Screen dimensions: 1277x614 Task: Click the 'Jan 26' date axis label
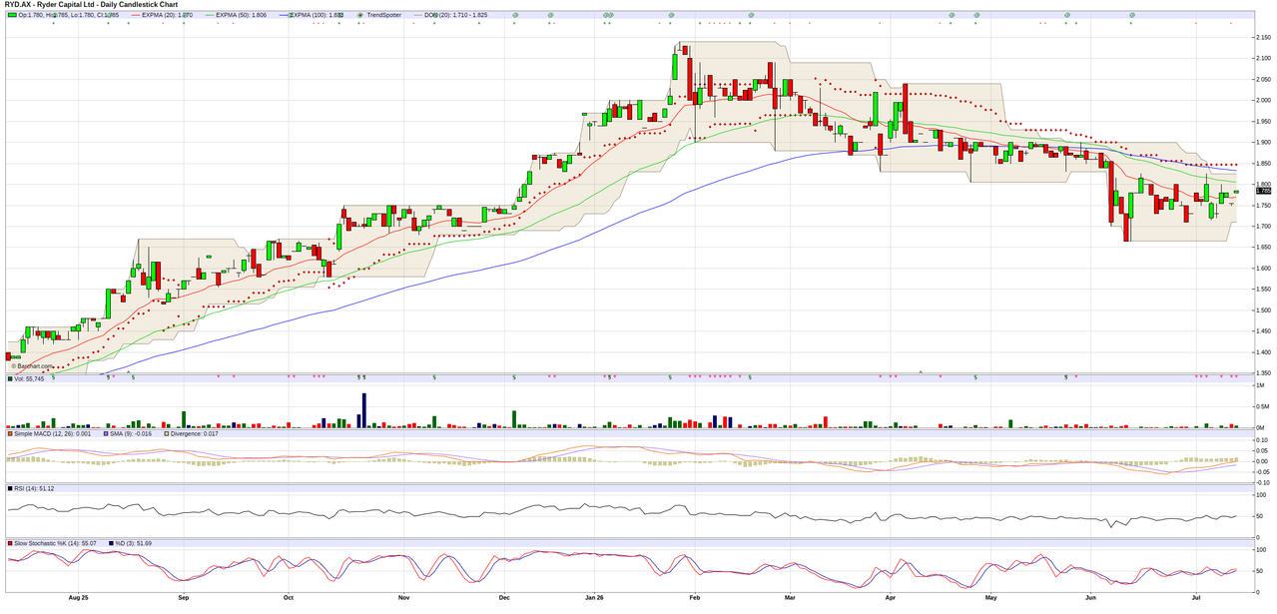tap(594, 598)
